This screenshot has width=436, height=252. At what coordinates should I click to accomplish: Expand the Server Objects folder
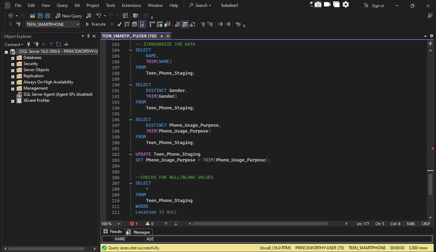13,70
